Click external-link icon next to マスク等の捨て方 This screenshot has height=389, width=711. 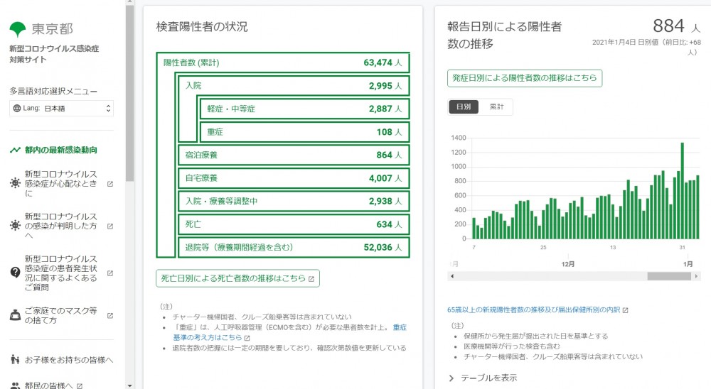point(109,316)
